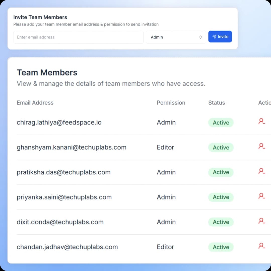This screenshot has height=271, width=271.
Task: Click the remove-member icon for priyanka.saini@techuplabs.com
Action: (x=261, y=196)
